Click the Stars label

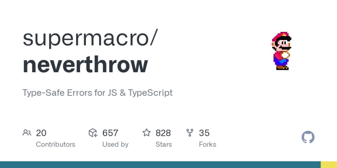pos(163,144)
